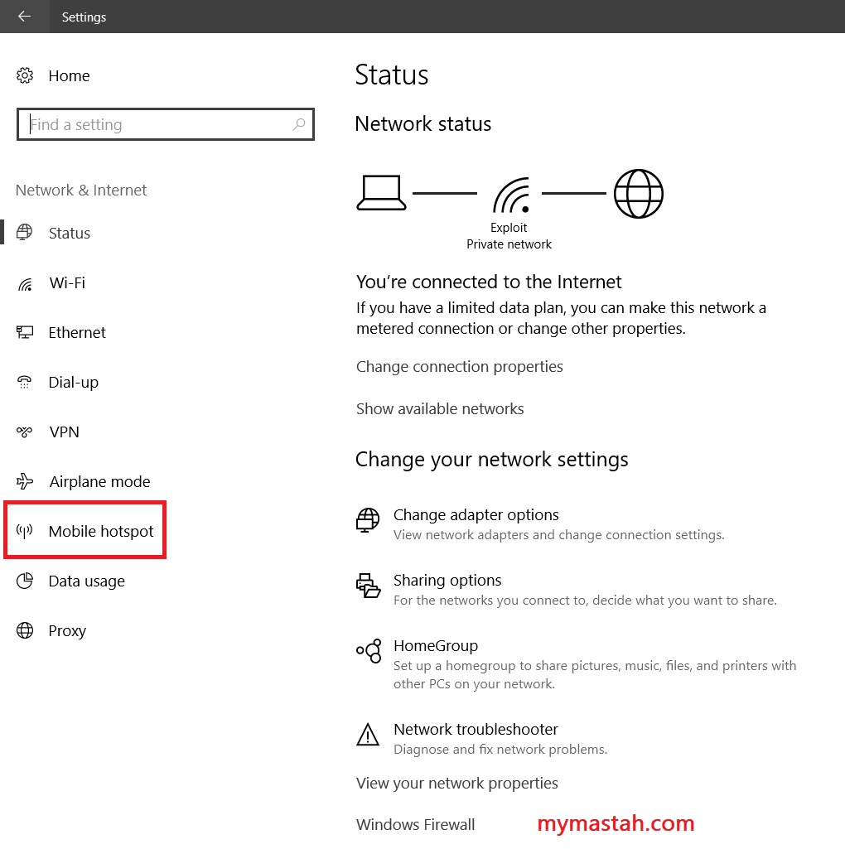Click the Settings title text
Image resolution: width=845 pixels, height=849 pixels.
84,17
